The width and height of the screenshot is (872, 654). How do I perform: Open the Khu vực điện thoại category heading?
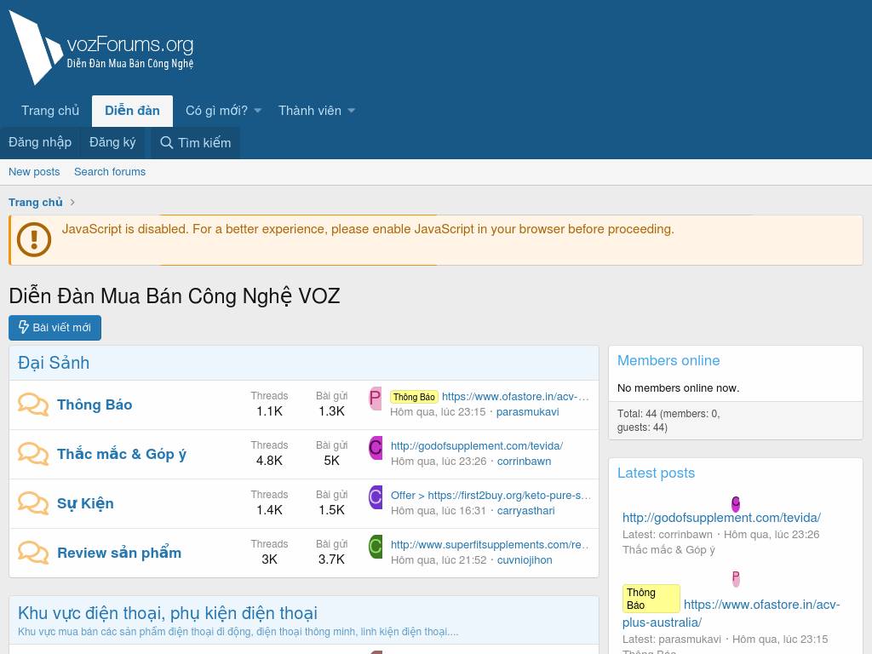168,613
